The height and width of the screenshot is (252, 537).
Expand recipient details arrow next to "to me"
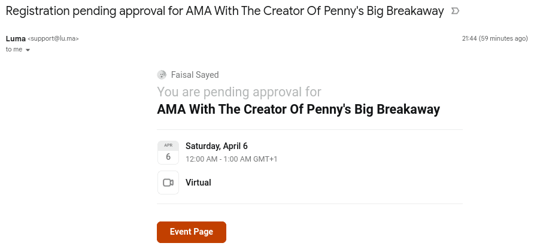[x=28, y=50]
